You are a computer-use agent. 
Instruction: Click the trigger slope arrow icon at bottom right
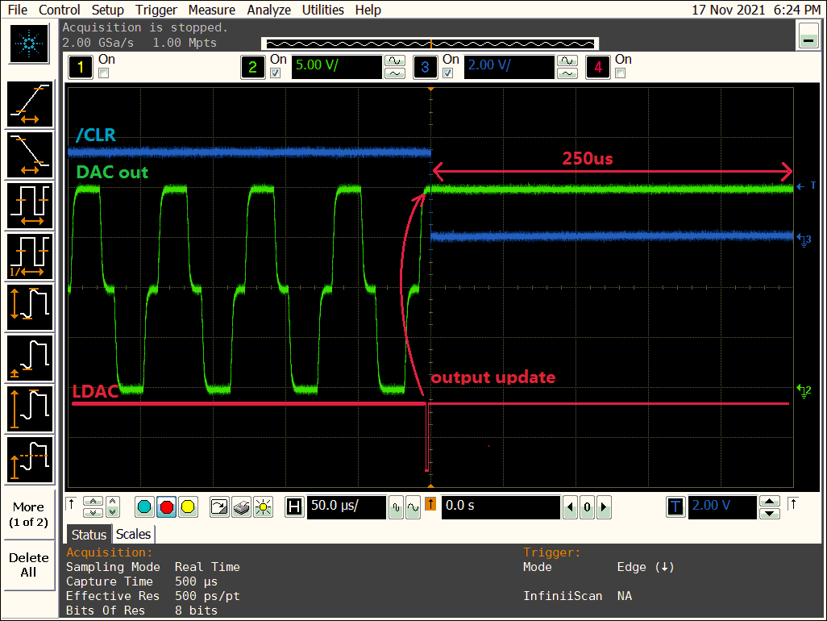(x=793, y=504)
